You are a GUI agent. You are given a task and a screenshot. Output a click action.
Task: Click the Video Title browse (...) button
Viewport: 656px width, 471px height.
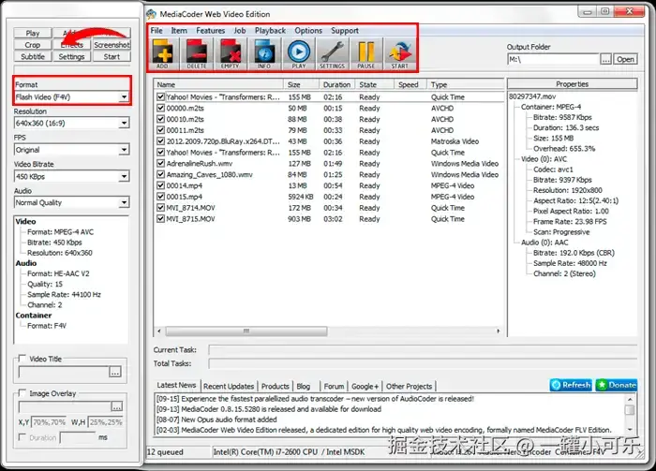[x=115, y=372]
